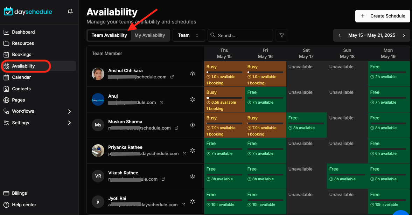Click the Billings card icon
Viewport: 412px width, 215px height.
[6, 193]
